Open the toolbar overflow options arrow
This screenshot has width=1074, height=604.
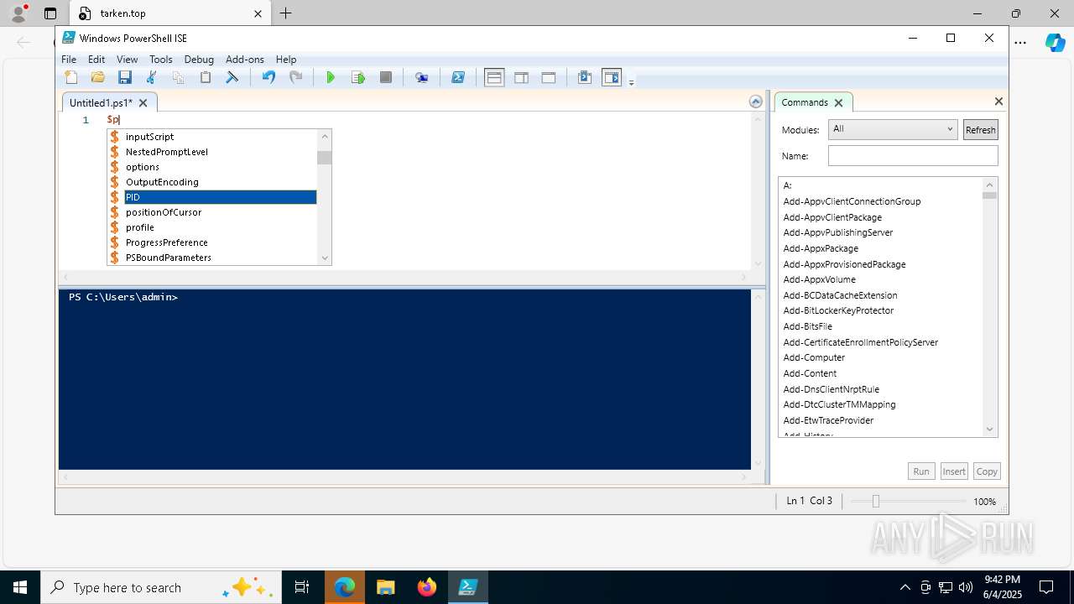pos(631,81)
